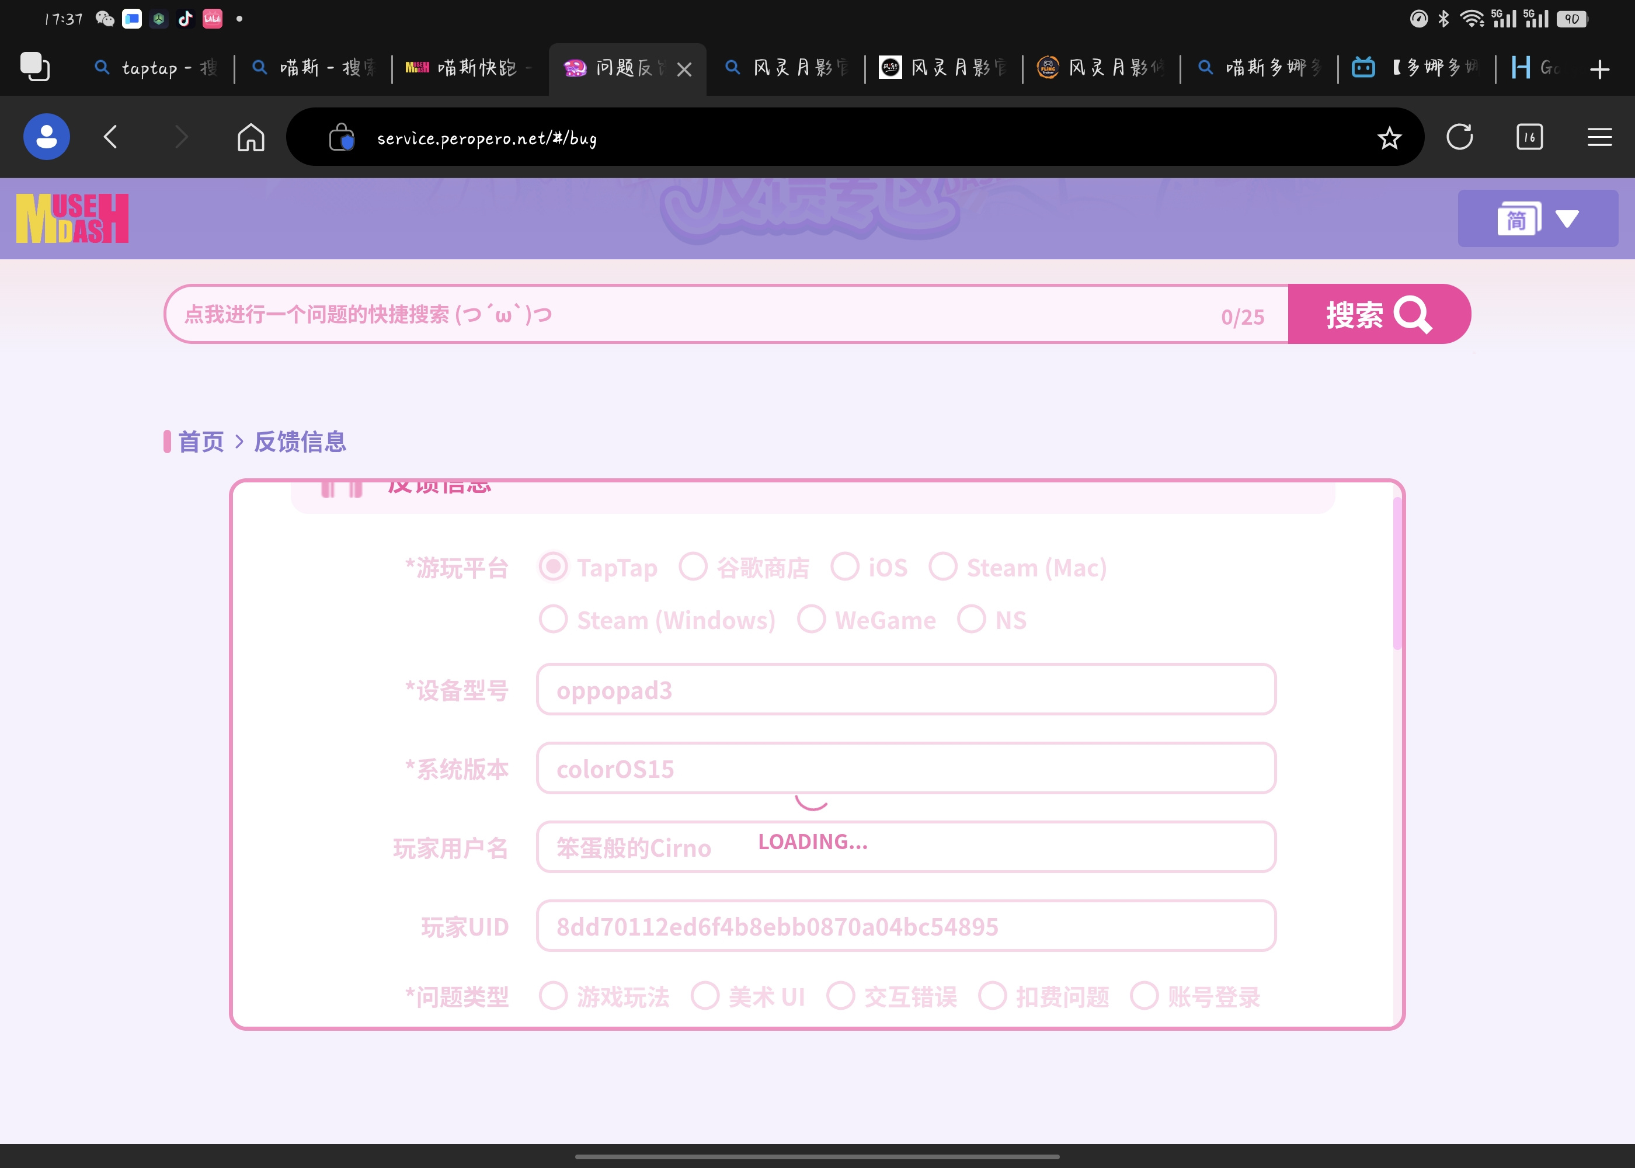Reload the feedback page

[1460, 137]
